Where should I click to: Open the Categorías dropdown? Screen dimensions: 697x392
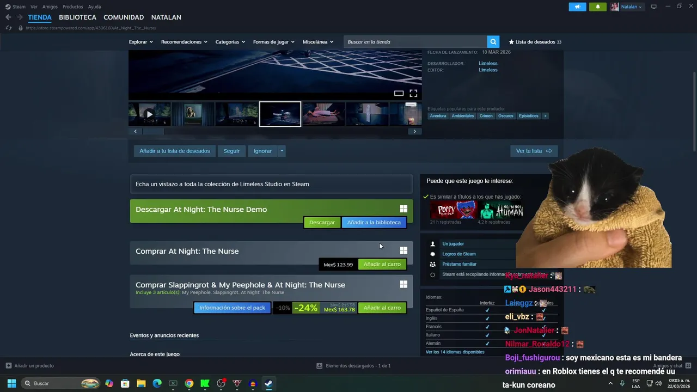coord(230,42)
